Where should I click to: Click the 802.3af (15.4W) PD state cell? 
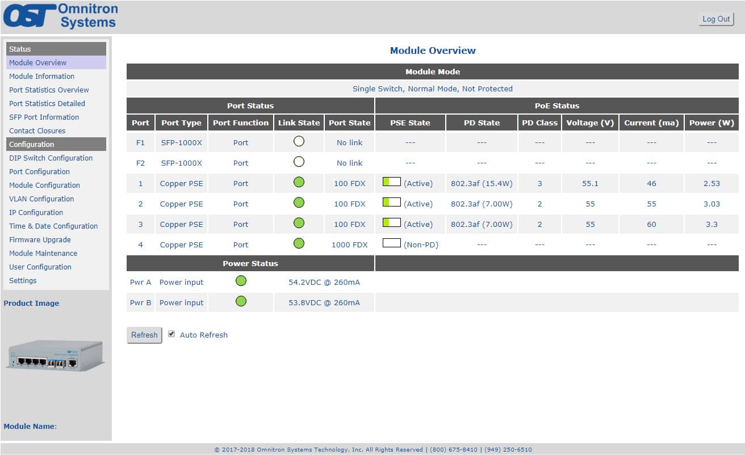point(482,183)
